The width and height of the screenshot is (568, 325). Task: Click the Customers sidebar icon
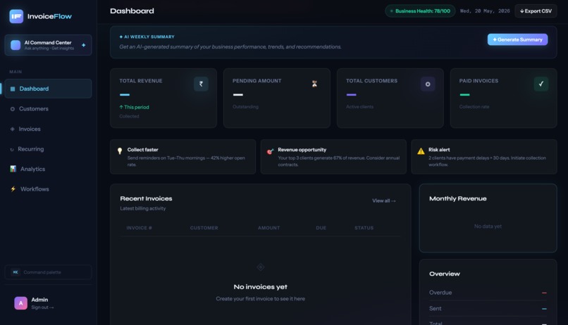[x=12, y=109]
